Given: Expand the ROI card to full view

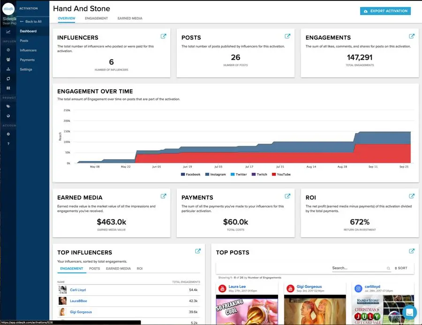Looking at the screenshot, I should tap(412, 196).
